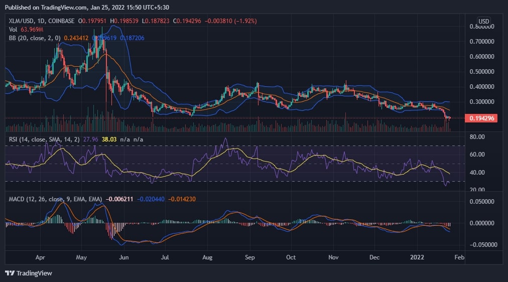Image resolution: width=508 pixels, height=282 pixels.
Task: Click the BB (20, close, 2, 0) indicator label
Action: (35, 38)
